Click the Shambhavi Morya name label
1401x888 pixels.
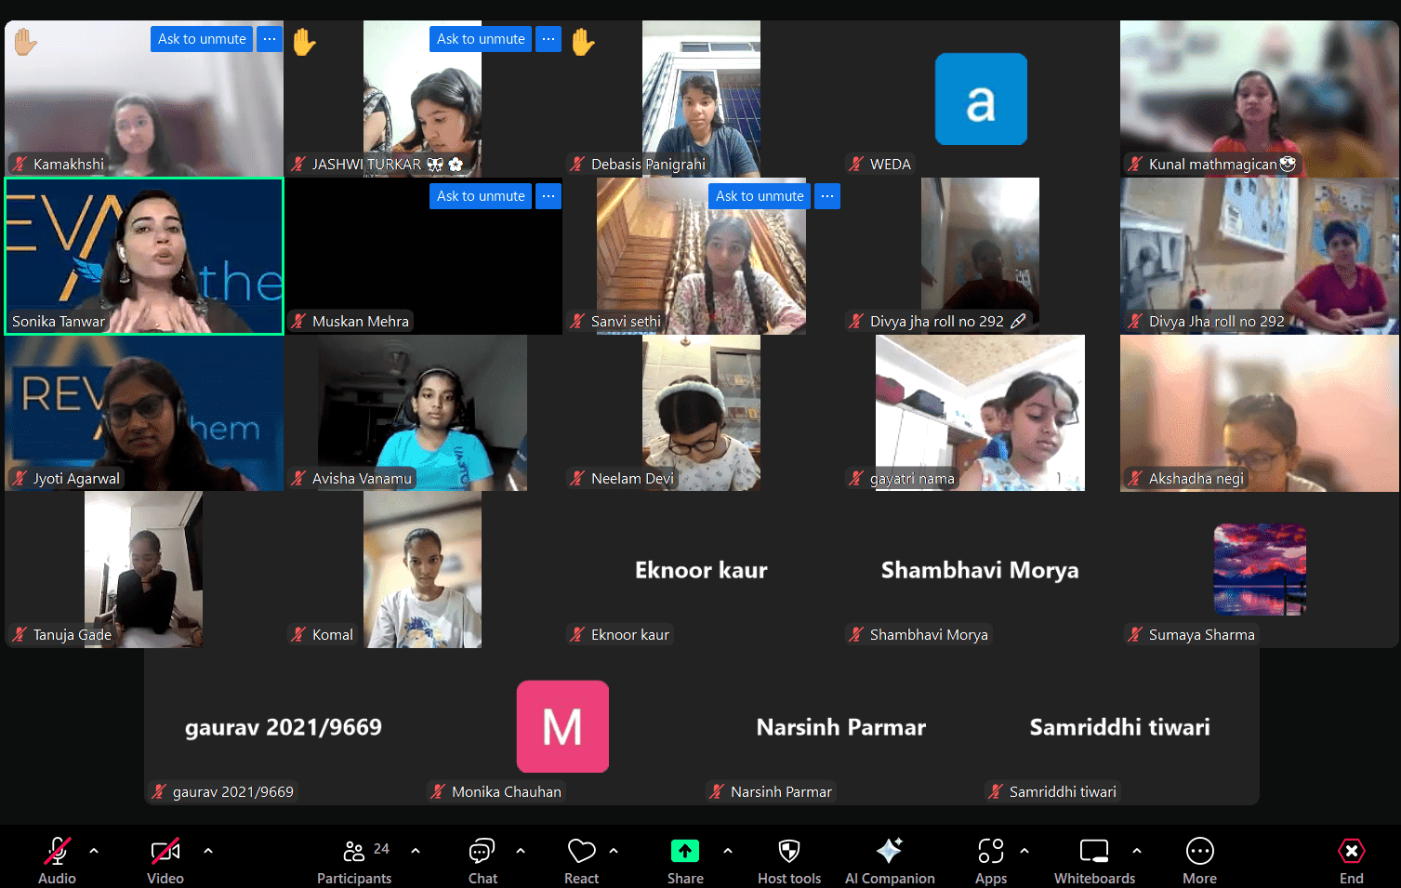click(x=929, y=635)
